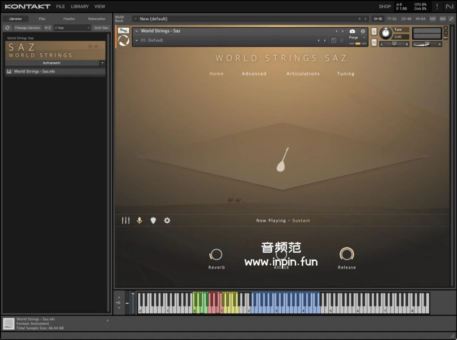
Task: Open the instrument edit wrench icon
Action: [123, 30]
